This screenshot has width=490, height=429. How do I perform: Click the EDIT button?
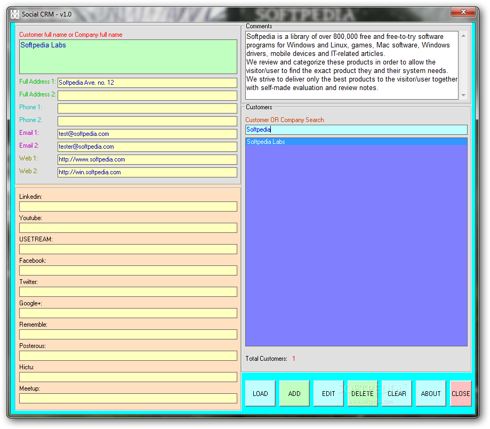point(328,393)
